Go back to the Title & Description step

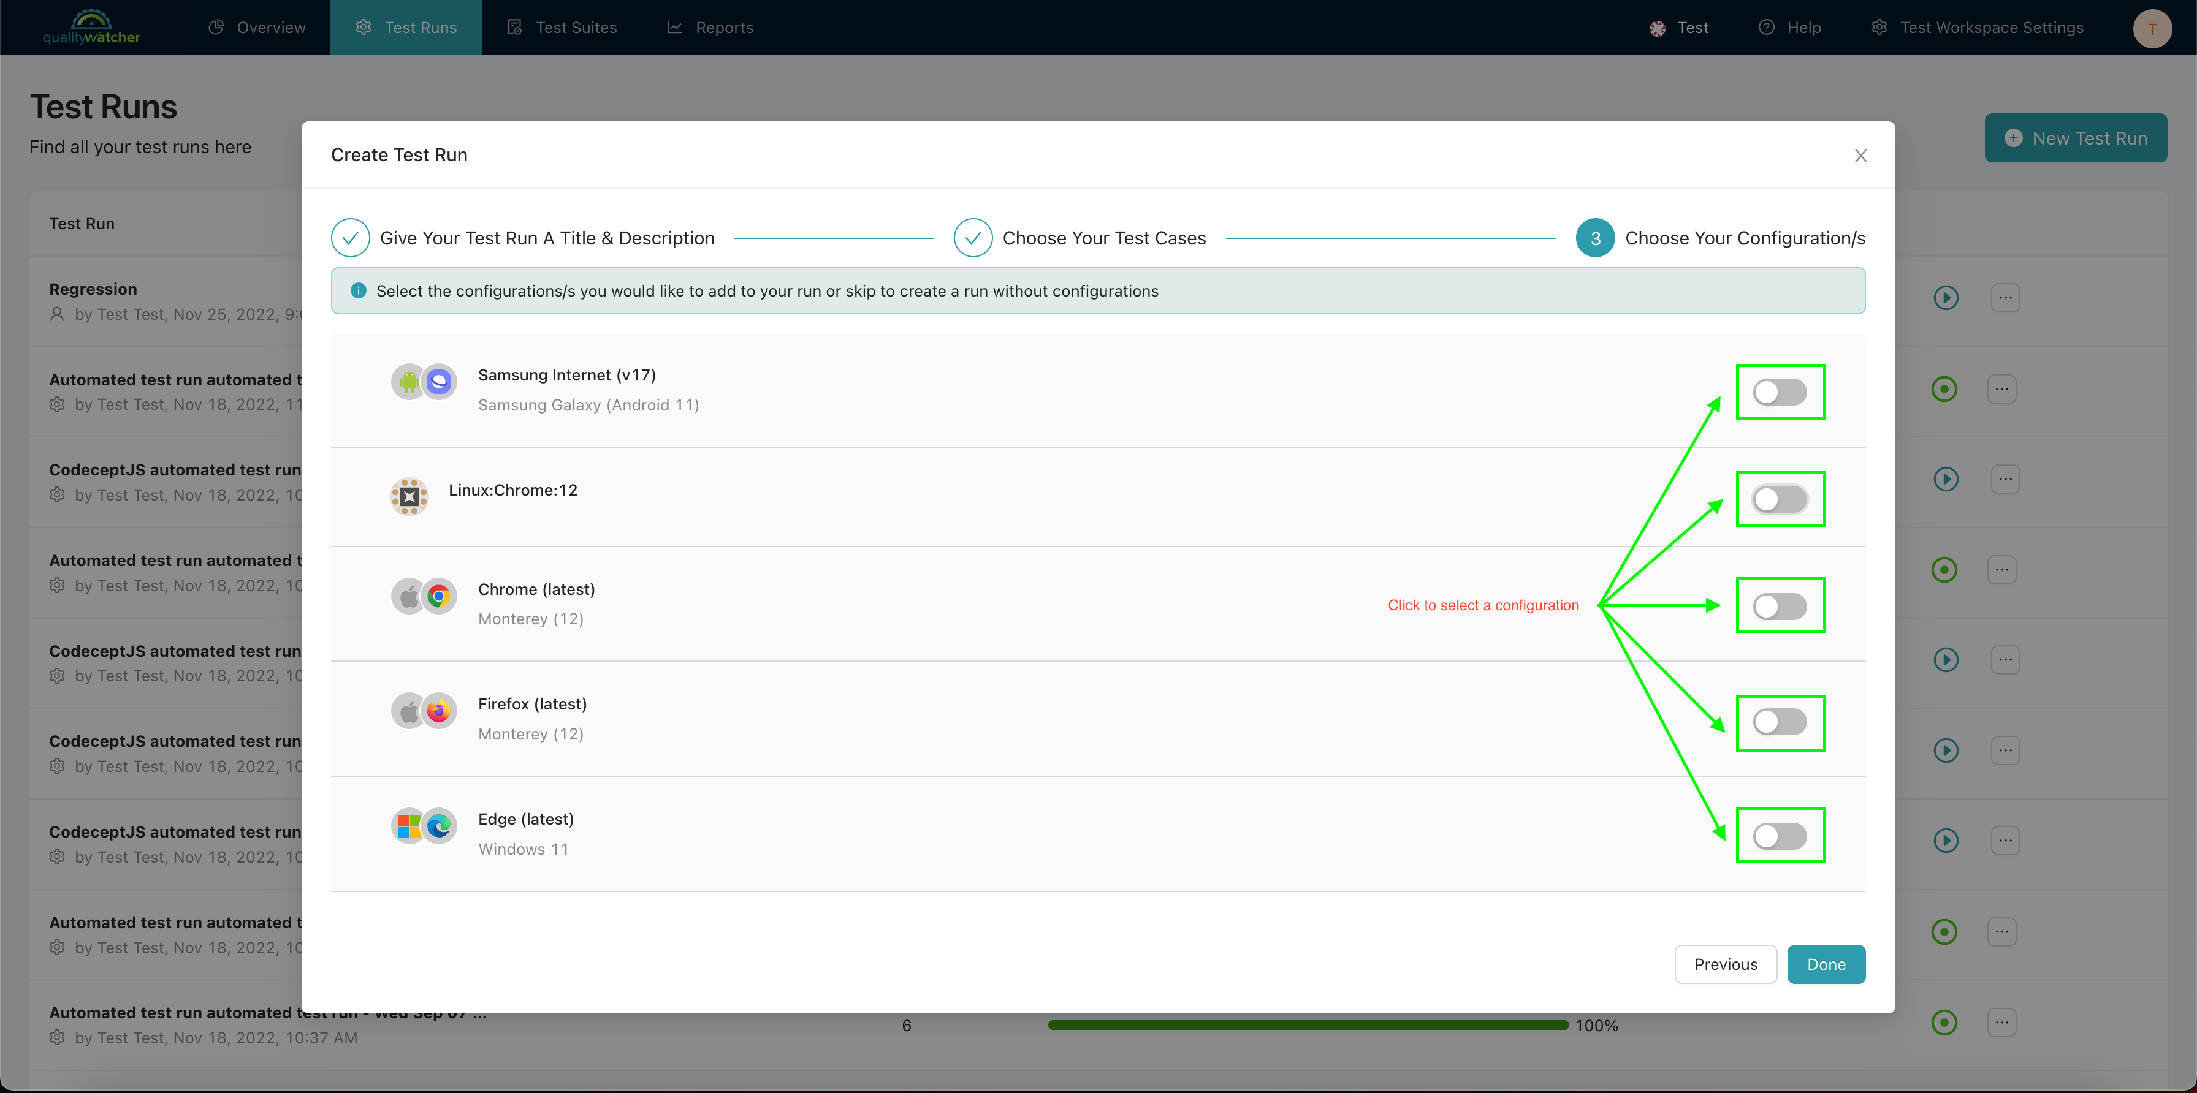[523, 238]
